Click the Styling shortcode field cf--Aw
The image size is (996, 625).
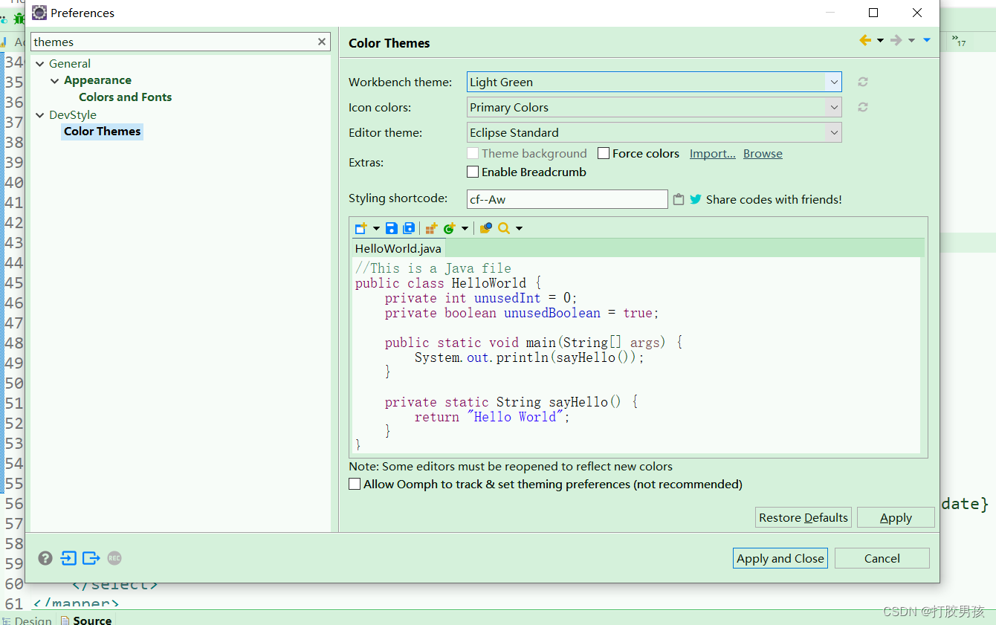coord(567,199)
